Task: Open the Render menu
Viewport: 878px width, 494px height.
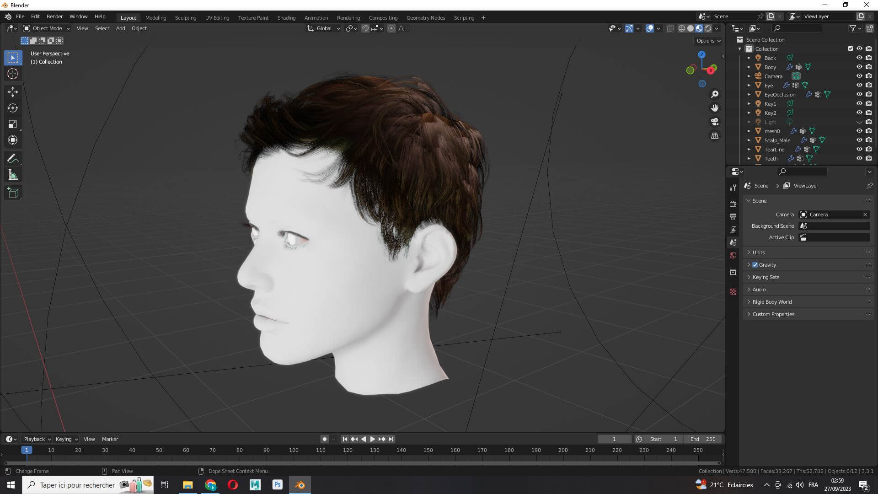Action: (x=54, y=16)
